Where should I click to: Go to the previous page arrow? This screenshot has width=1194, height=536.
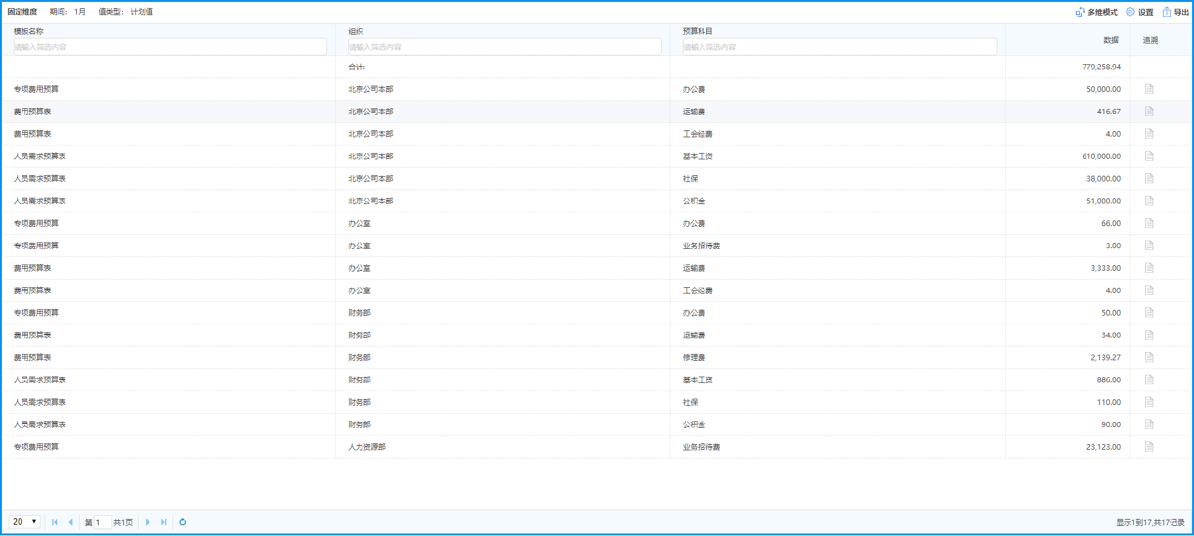(x=71, y=522)
